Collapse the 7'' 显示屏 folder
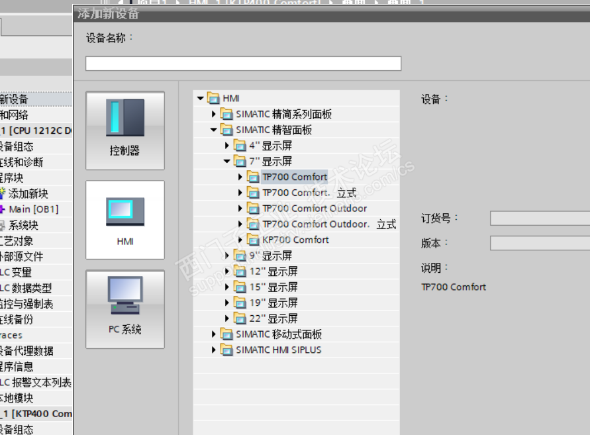This screenshot has width=590, height=435. click(x=227, y=162)
